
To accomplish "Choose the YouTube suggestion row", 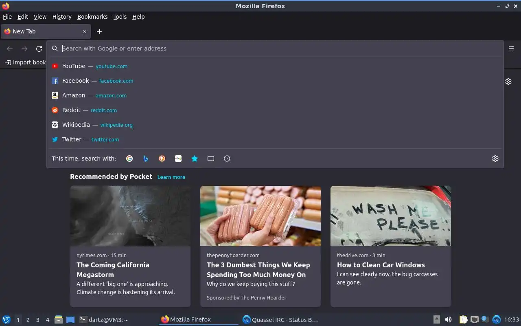I will coord(275,66).
